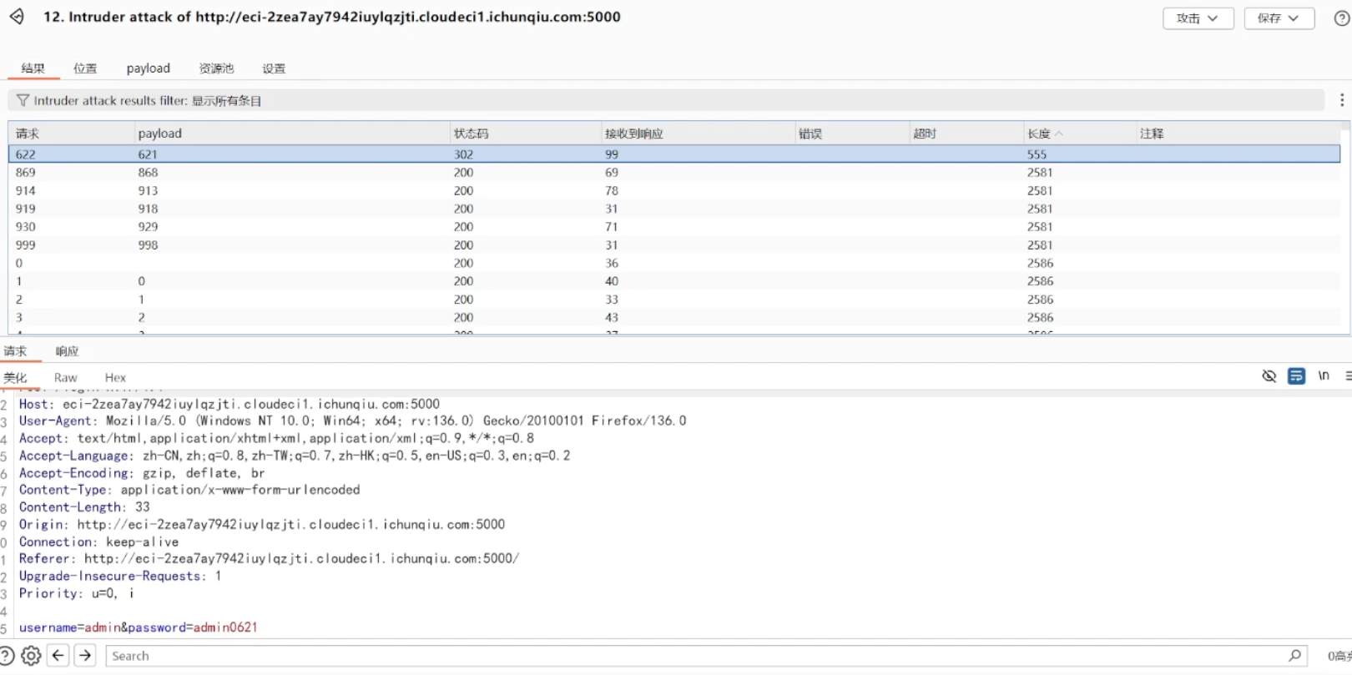The height and width of the screenshot is (675, 1352).
Task: Open the 攻击 attack dropdown
Action: [1198, 18]
